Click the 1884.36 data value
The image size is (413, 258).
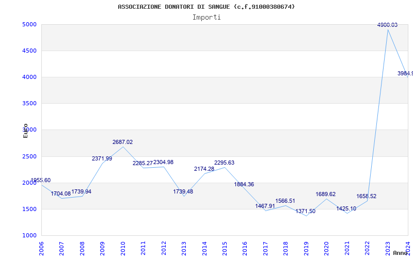pos(244,184)
